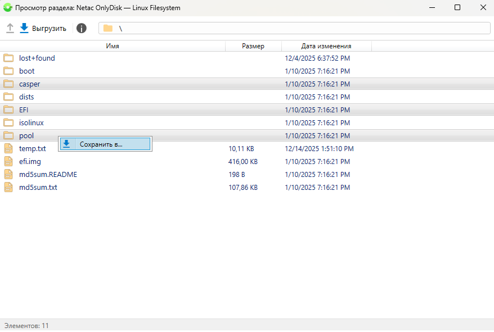Choose Сохранить в... from context menu
The width and height of the screenshot is (494, 332).
[x=101, y=144]
